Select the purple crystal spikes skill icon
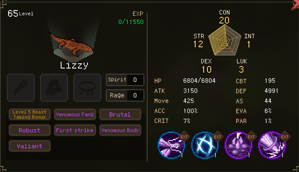Viewport: 299px width, 172px height. point(238,145)
